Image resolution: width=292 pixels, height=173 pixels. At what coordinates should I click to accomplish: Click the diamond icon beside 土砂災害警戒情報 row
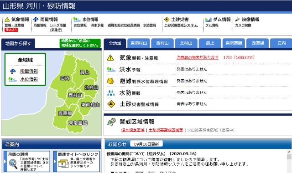click(111, 104)
